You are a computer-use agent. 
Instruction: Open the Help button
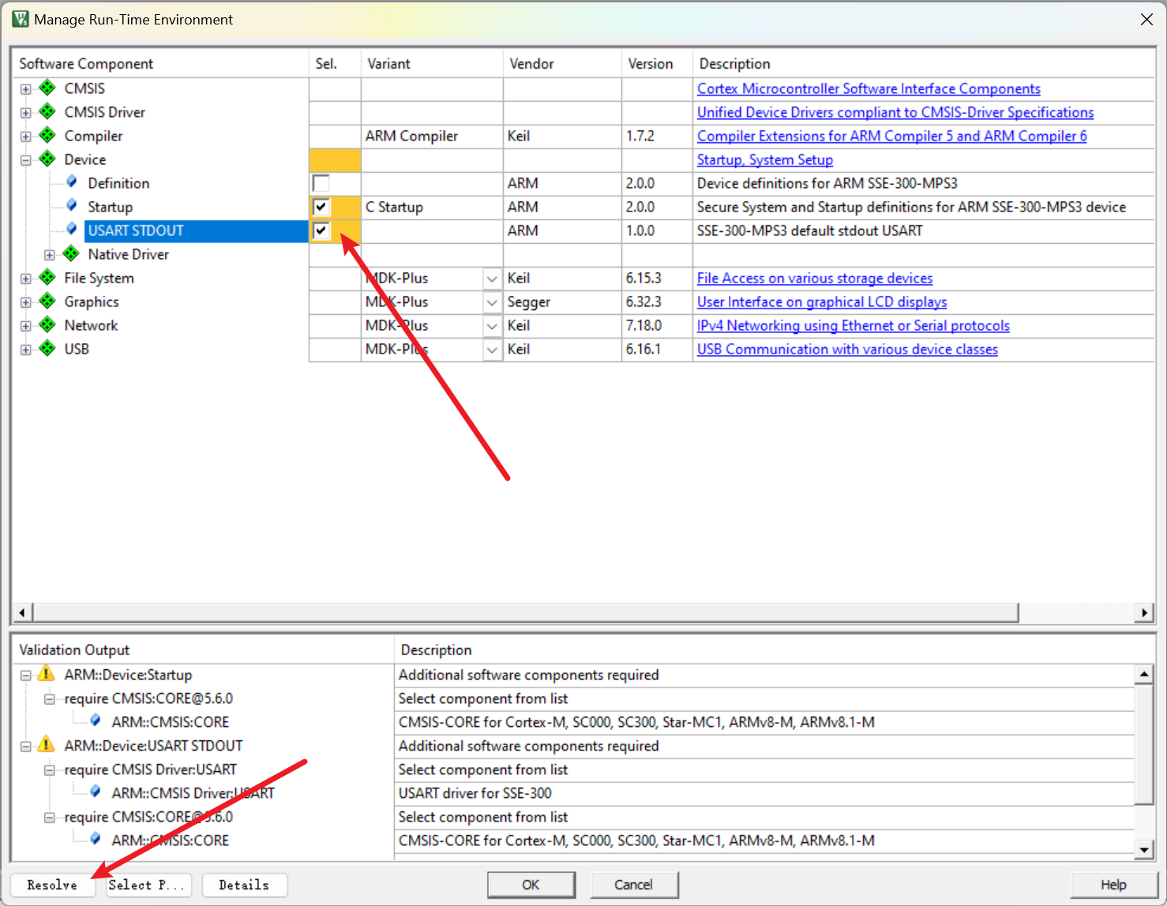1113,885
